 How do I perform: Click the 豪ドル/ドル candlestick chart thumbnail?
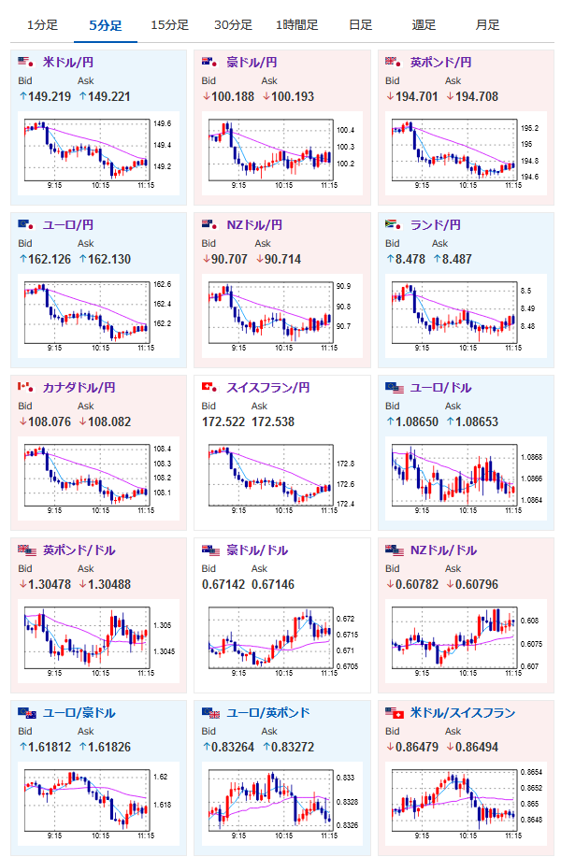click(280, 639)
